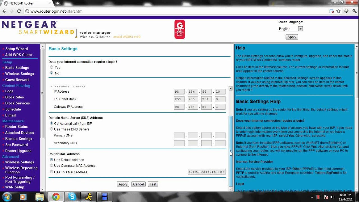Open Skype from the taskbar
The image size is (359, 202).
[x=72, y=197]
